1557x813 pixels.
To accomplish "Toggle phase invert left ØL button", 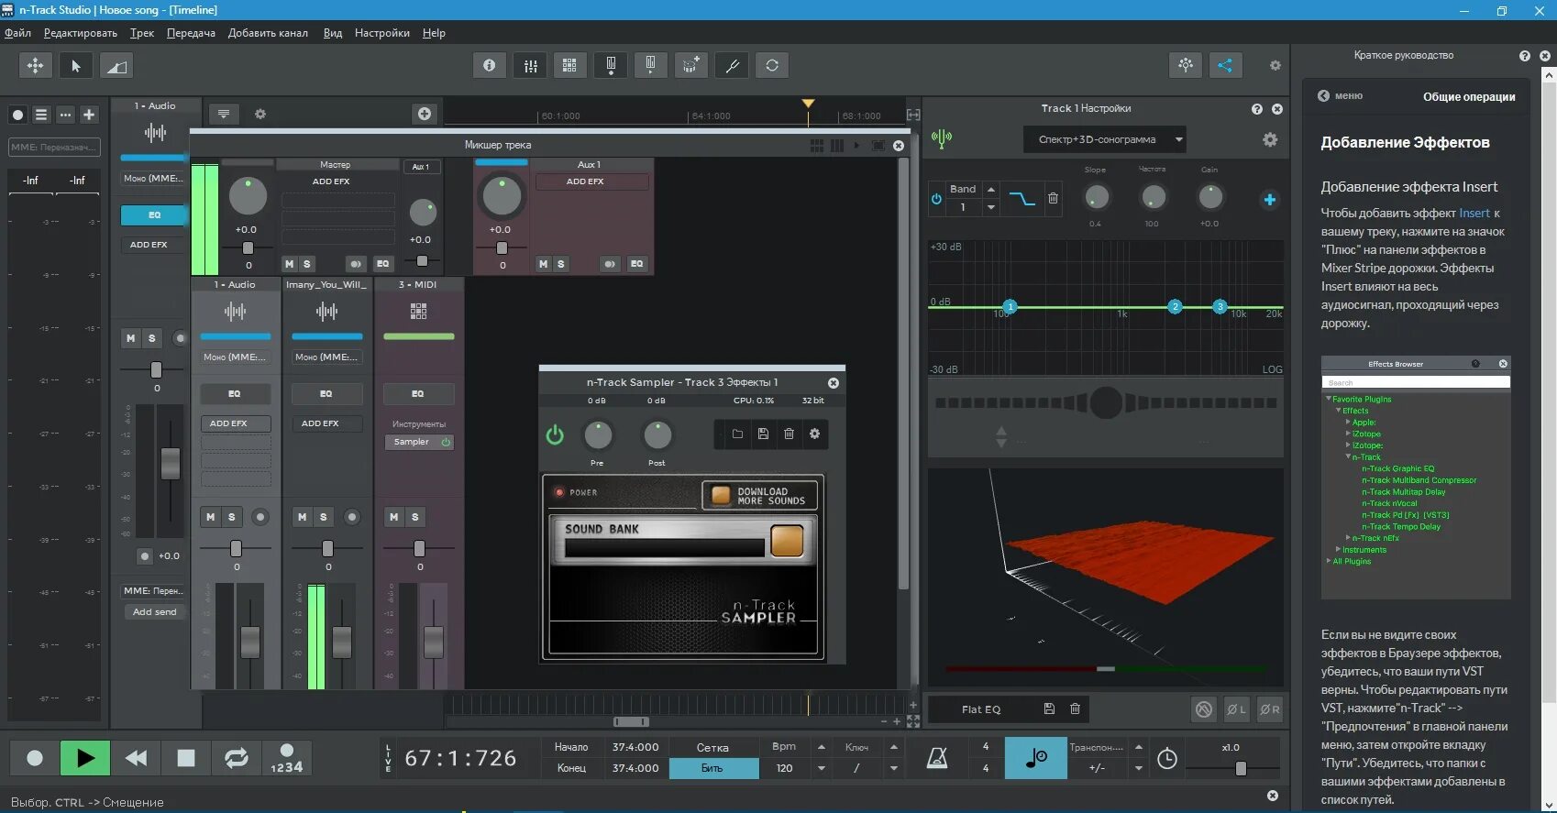I will tap(1236, 709).
